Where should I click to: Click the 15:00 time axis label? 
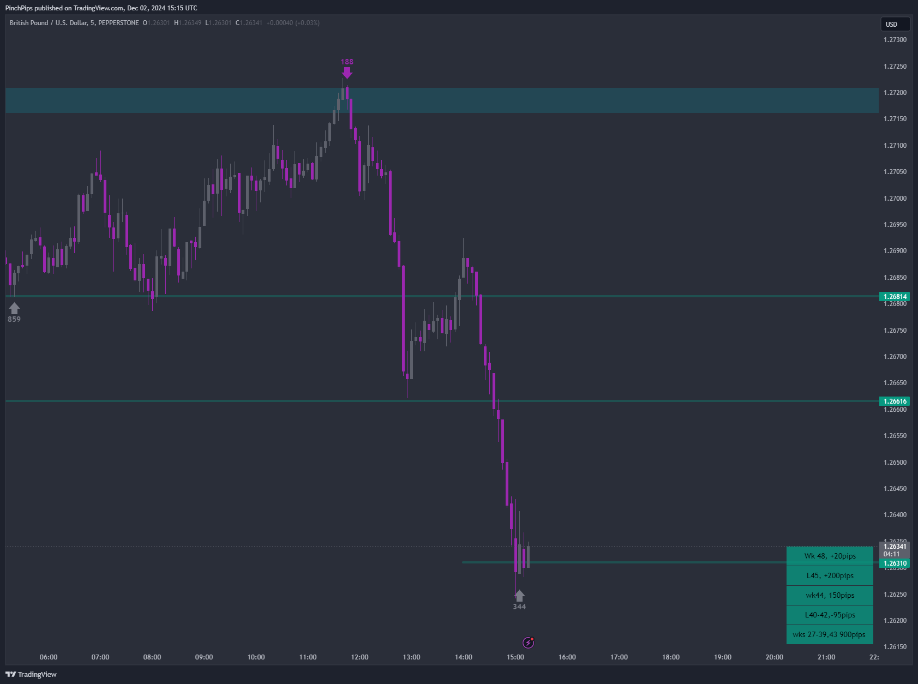tap(515, 657)
